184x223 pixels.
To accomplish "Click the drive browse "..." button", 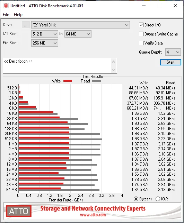I will click(x=26, y=25).
